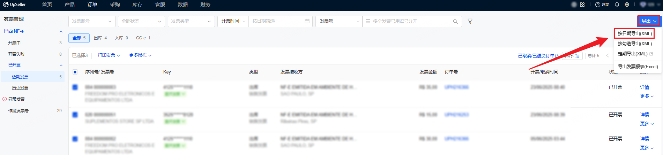This screenshot has width=663, height=155.
Task: Choose 按勾选导出(XML) menu item
Action: pos(635,44)
